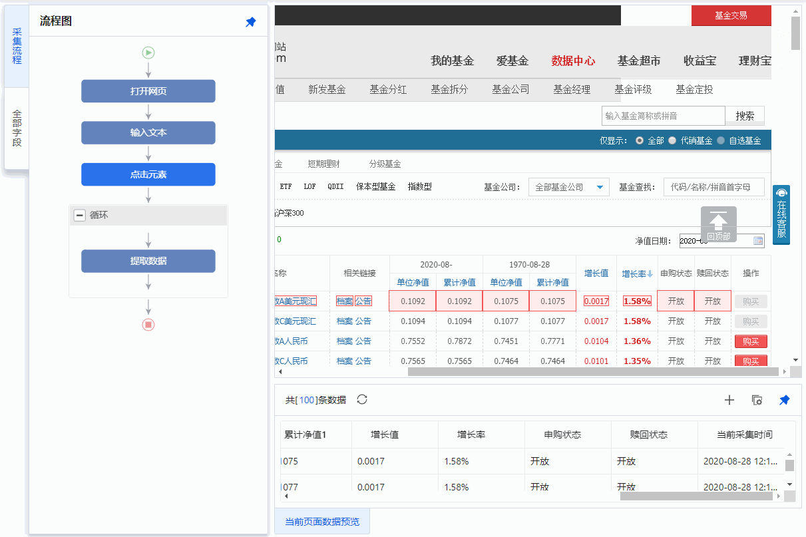Pin the data preview panel
806x537 pixels.
784,400
